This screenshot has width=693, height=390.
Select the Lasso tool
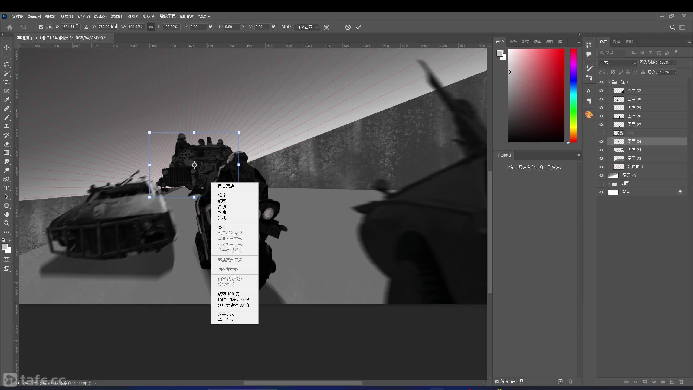(x=6, y=65)
